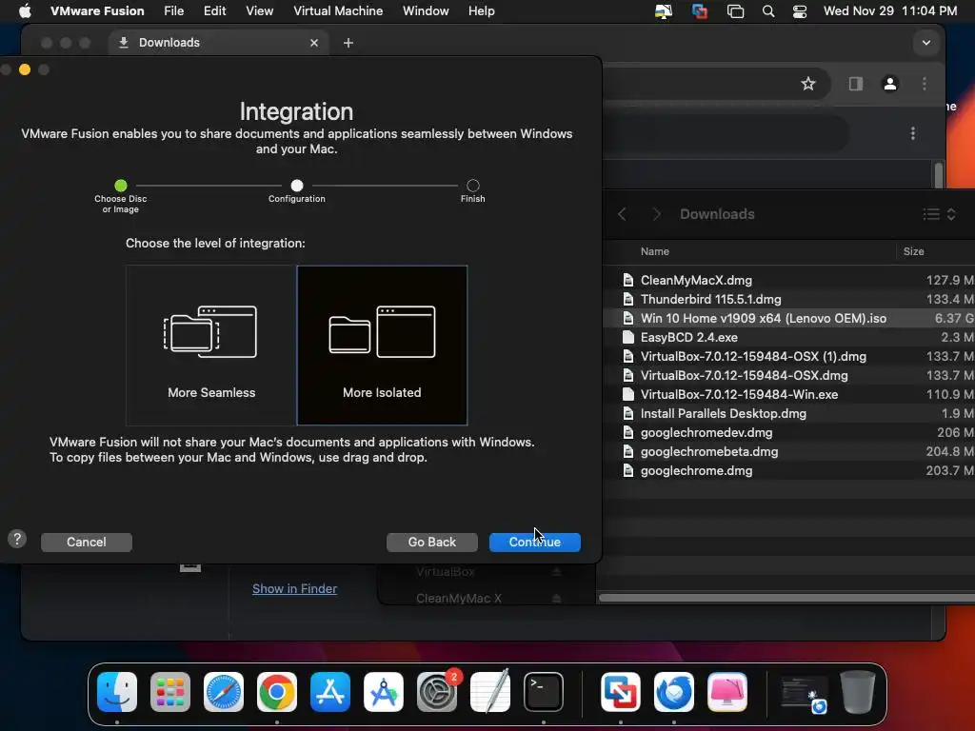The image size is (975, 731).
Task: Open System Settings from the Dock
Action: (436, 692)
